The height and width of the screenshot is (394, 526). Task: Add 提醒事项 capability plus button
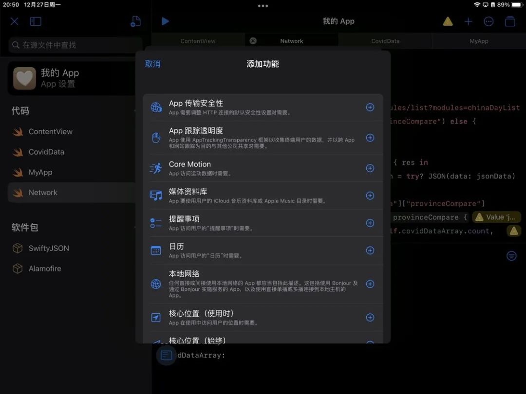click(x=370, y=223)
